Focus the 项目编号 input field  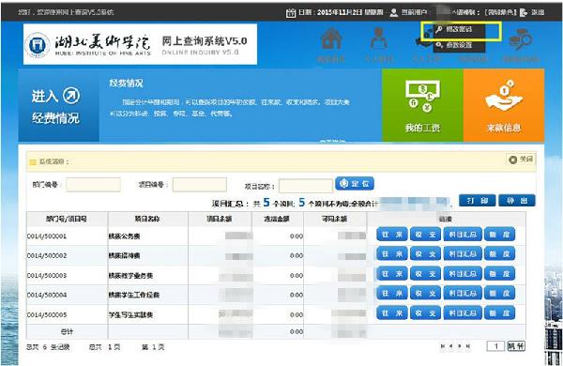click(x=199, y=185)
